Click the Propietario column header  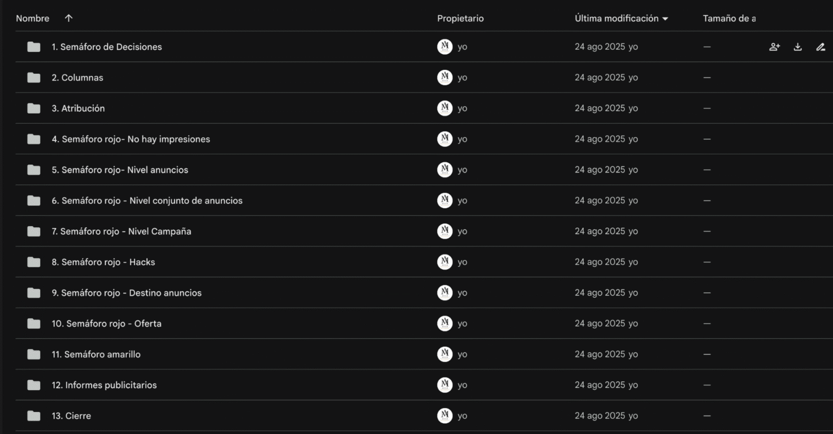click(x=460, y=18)
